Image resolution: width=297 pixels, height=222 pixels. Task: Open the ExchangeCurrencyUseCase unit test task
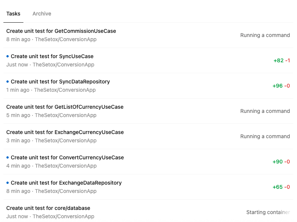(x=65, y=132)
